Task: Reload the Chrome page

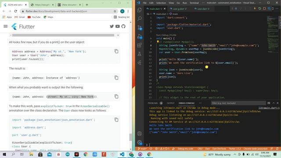Action: click(x=16, y=11)
